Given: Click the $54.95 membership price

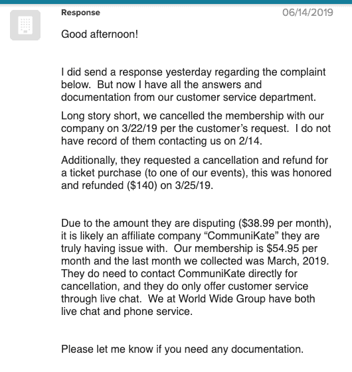Looking at the screenshot, I should (283, 249).
